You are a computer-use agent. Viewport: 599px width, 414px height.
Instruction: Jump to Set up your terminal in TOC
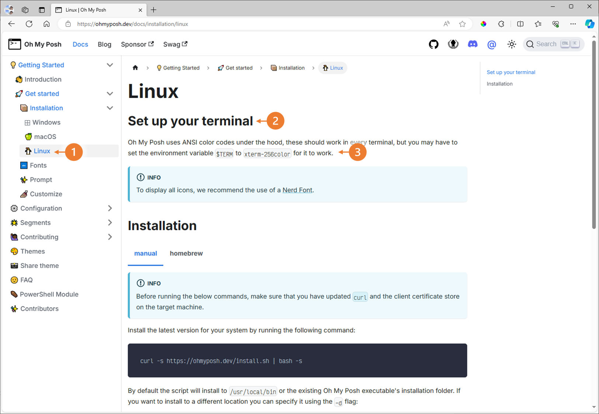click(x=511, y=72)
